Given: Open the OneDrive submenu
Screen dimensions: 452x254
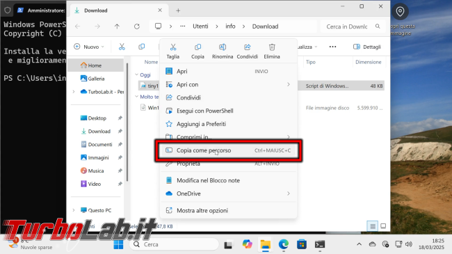Looking at the screenshot, I should 228,193.
